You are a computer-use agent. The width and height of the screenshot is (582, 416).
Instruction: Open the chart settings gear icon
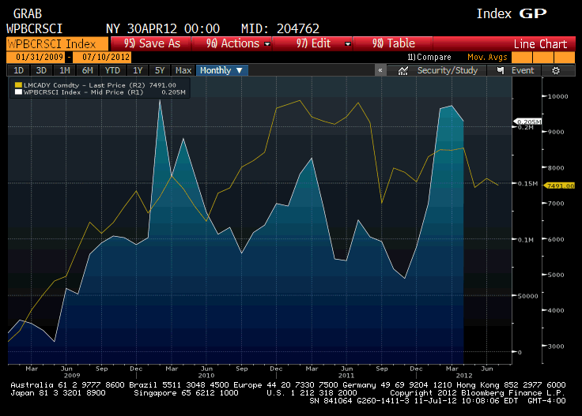pyautogui.click(x=556, y=70)
